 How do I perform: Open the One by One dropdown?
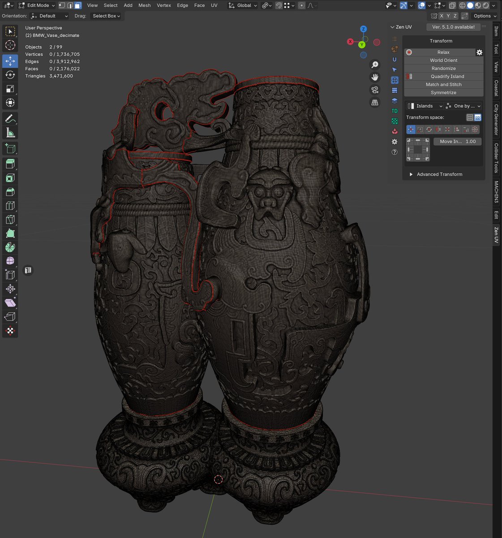click(x=463, y=106)
